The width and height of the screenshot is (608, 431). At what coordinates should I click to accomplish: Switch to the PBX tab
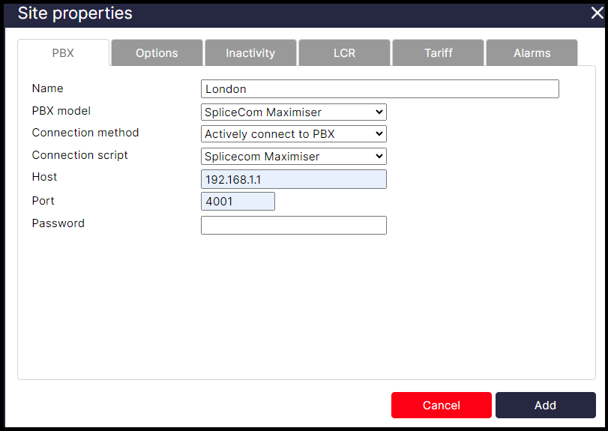pos(63,53)
